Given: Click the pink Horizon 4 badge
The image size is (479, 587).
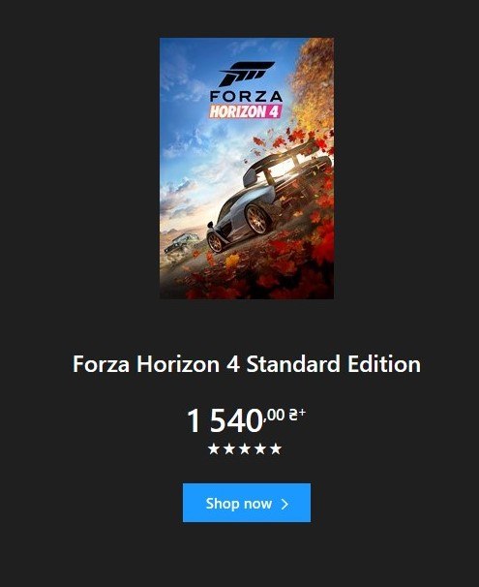Looking at the screenshot, I should (x=245, y=111).
